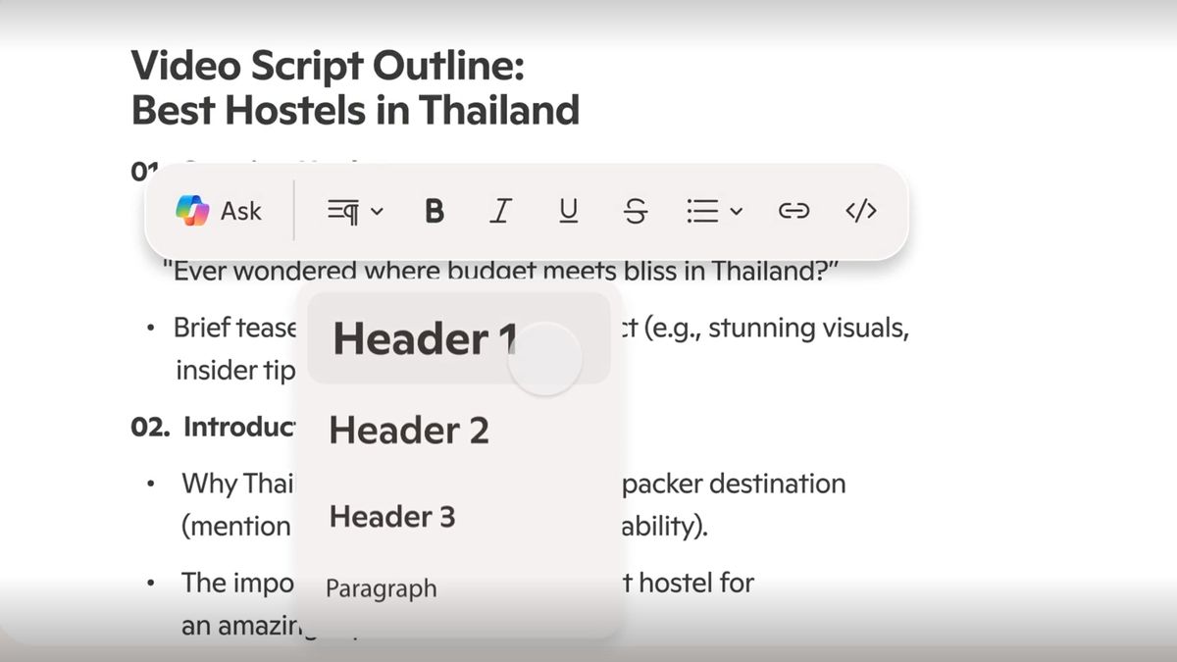Click the code block icon
This screenshot has height=662, width=1177.
tap(860, 211)
